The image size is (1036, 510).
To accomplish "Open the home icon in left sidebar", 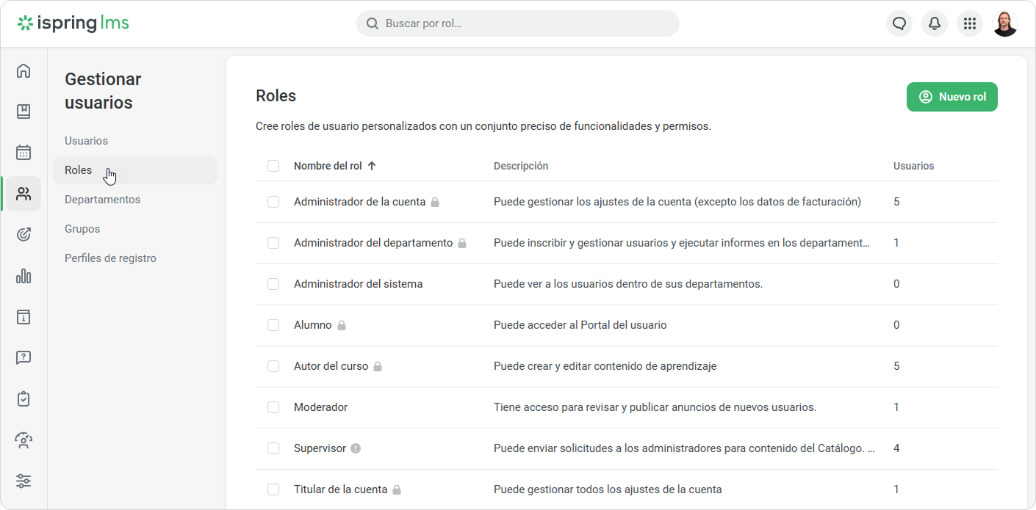I will click(24, 71).
